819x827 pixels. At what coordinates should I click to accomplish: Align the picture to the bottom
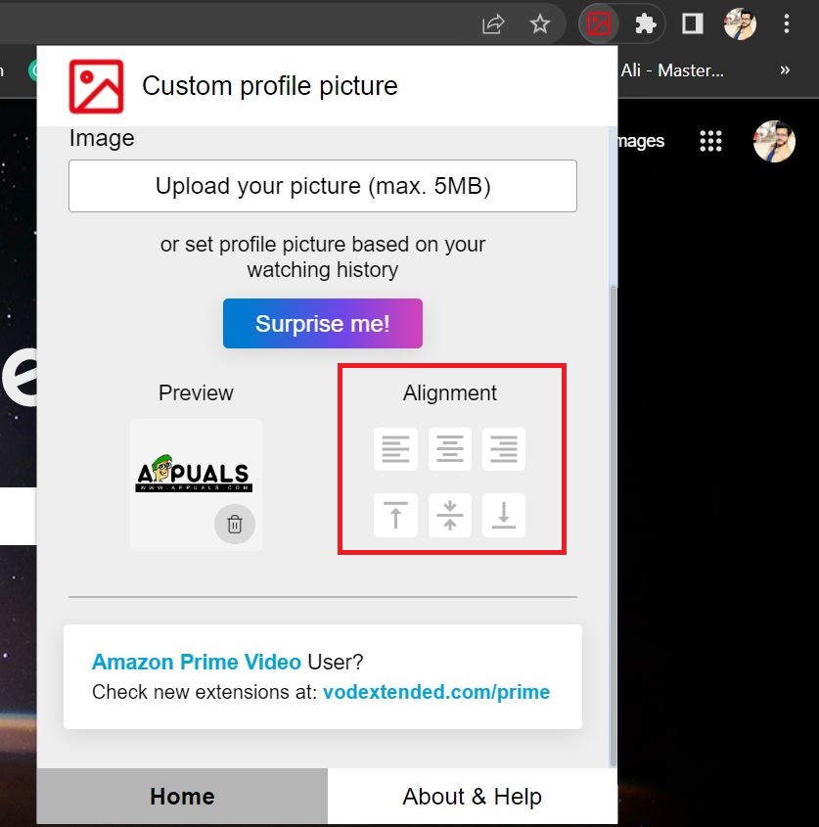coord(504,516)
